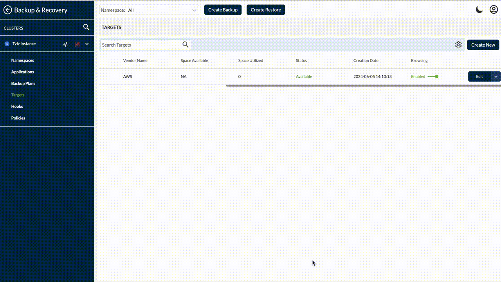Click the TARGETS section heading
The height and width of the screenshot is (282, 501).
[x=112, y=27]
